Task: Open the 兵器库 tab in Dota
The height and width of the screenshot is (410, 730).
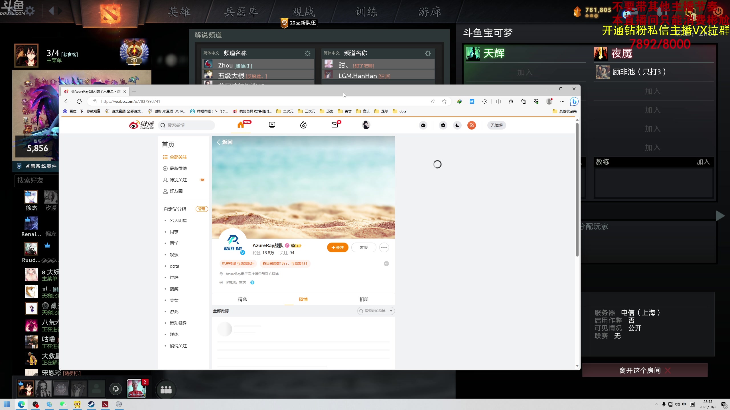Action: (241, 12)
